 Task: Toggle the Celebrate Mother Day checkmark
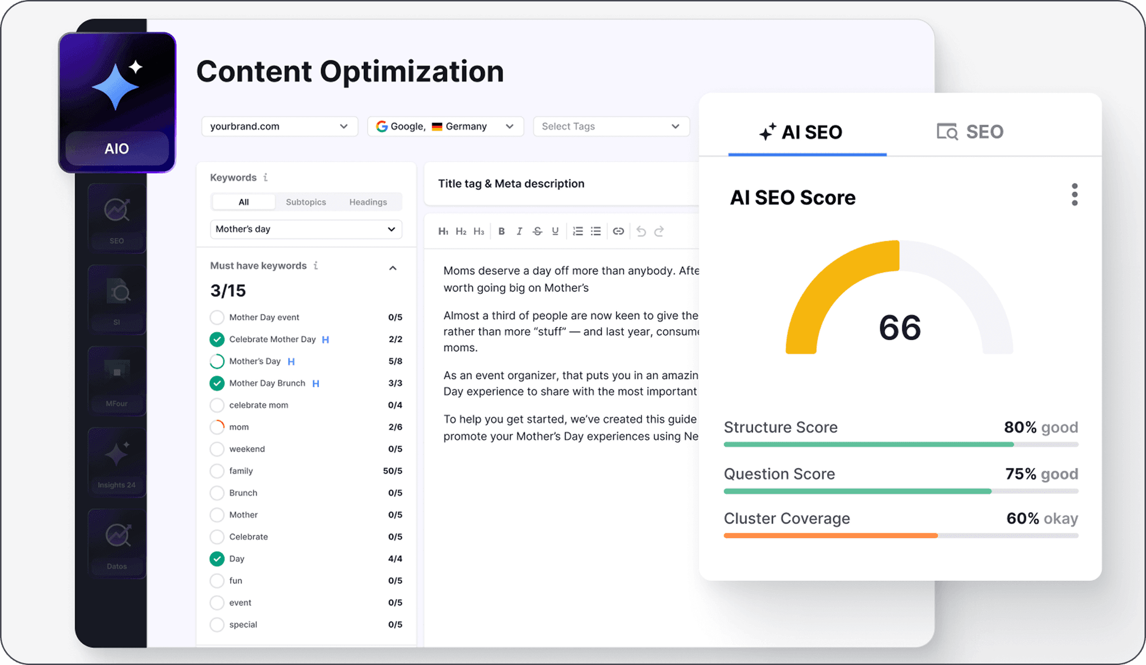[x=217, y=339]
